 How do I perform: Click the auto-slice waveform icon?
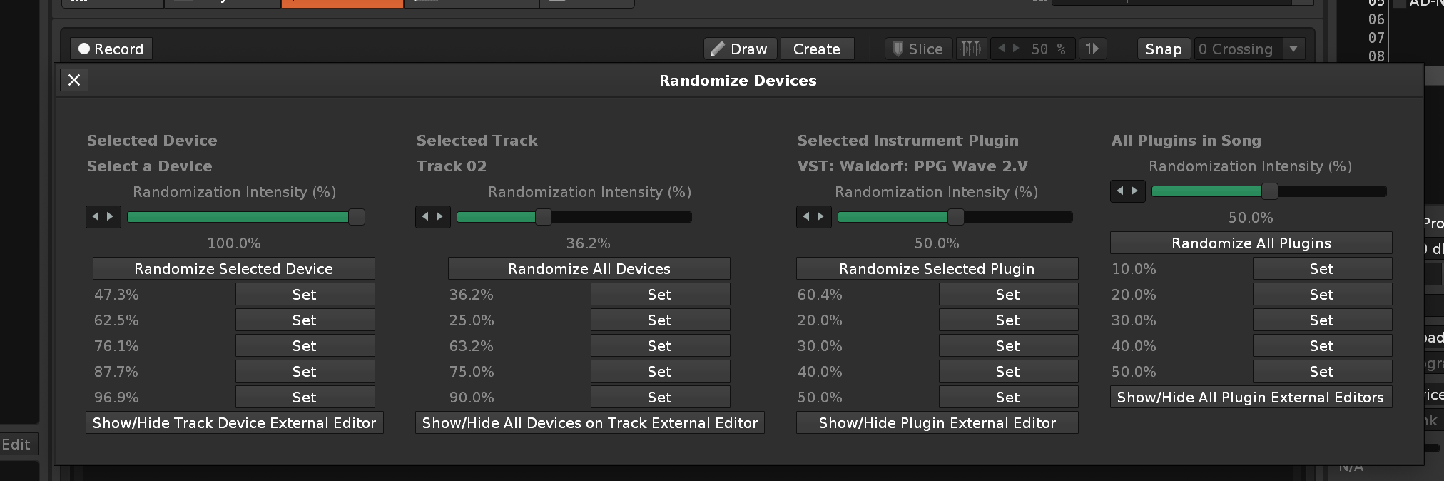pyautogui.click(x=971, y=49)
